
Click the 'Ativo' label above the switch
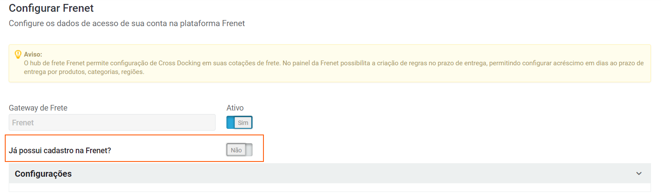(x=235, y=108)
